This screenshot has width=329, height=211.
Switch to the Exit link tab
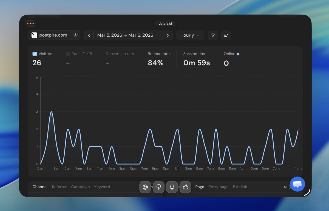coord(240,187)
